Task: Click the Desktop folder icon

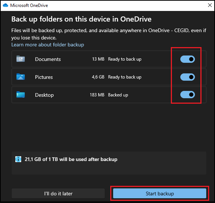Action: coord(20,95)
